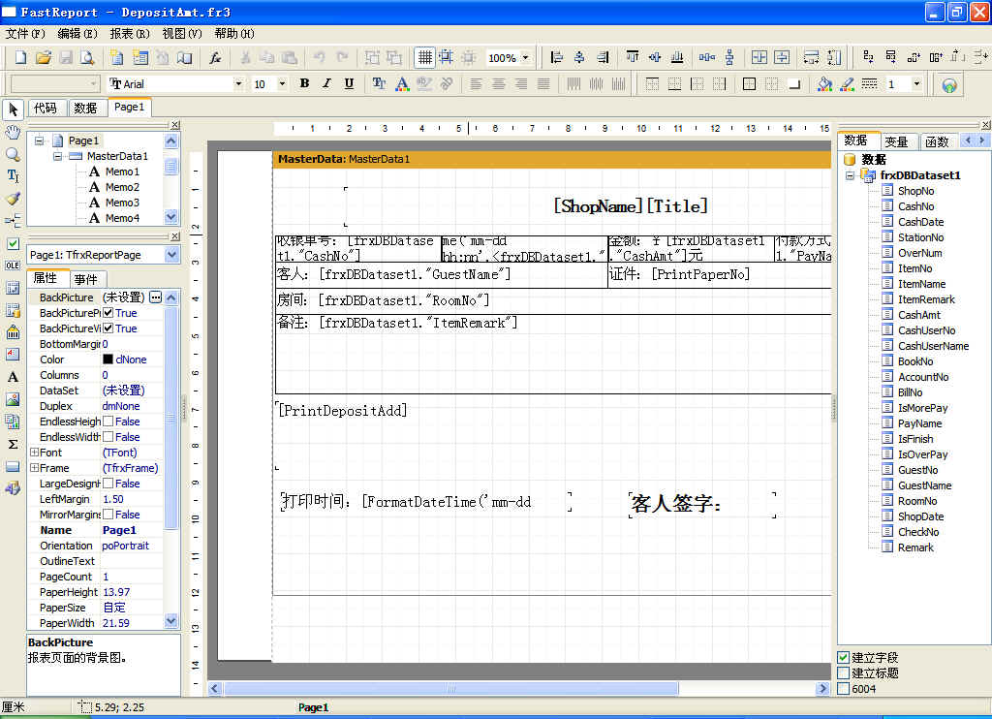
Task: Click the Bold formatting button
Action: [x=304, y=83]
